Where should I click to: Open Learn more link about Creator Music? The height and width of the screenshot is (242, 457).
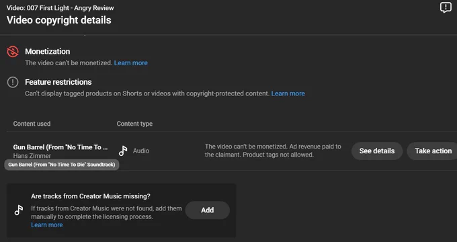pyautogui.click(x=47, y=225)
